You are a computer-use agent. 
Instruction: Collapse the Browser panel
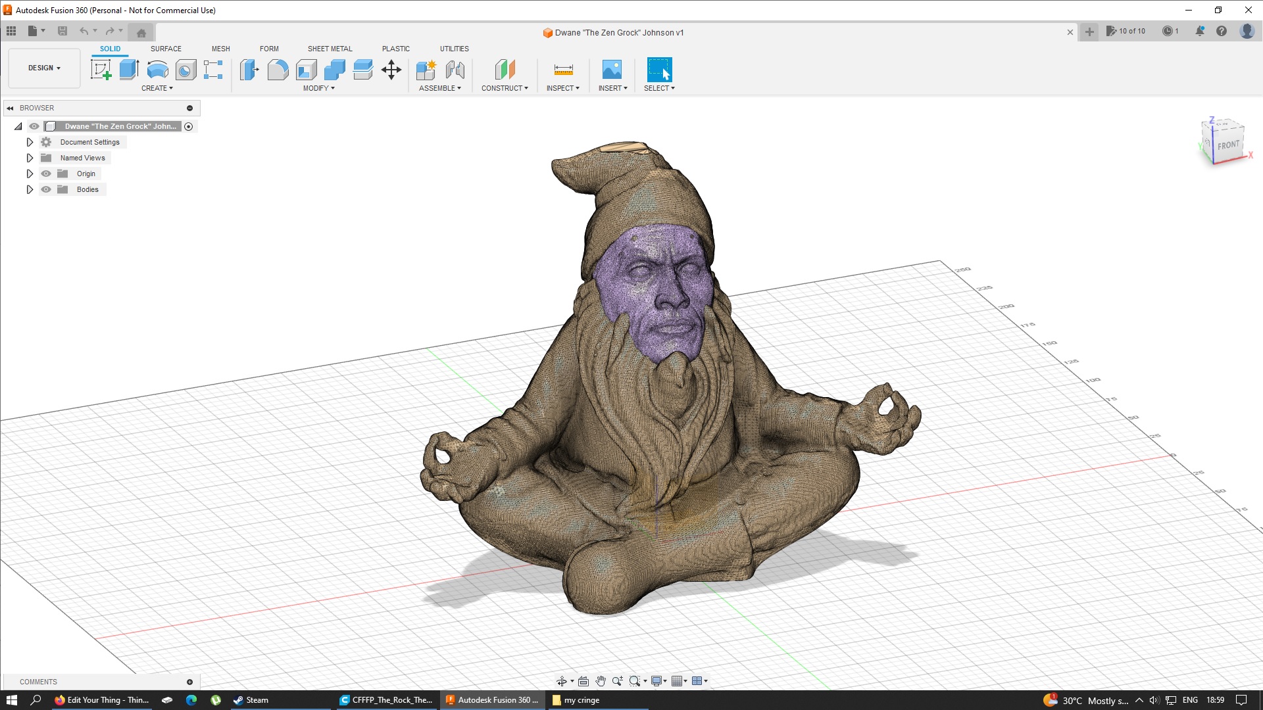(x=10, y=108)
